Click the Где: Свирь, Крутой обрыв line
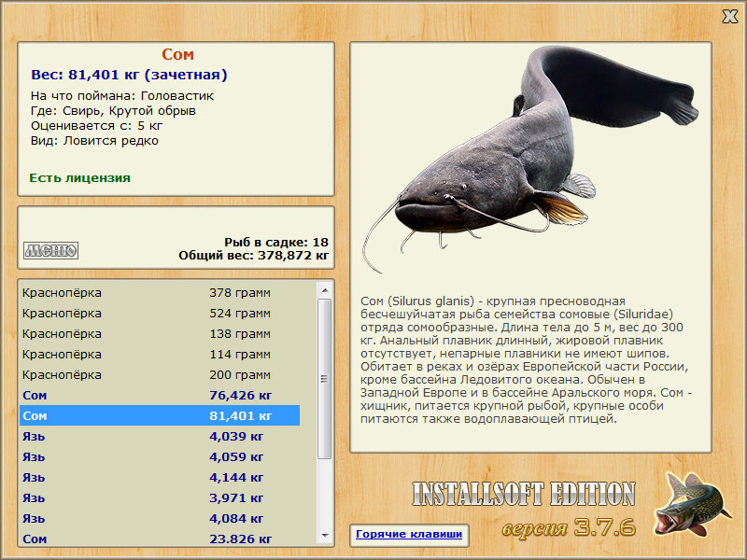This screenshot has height=560, width=747. pos(113,111)
